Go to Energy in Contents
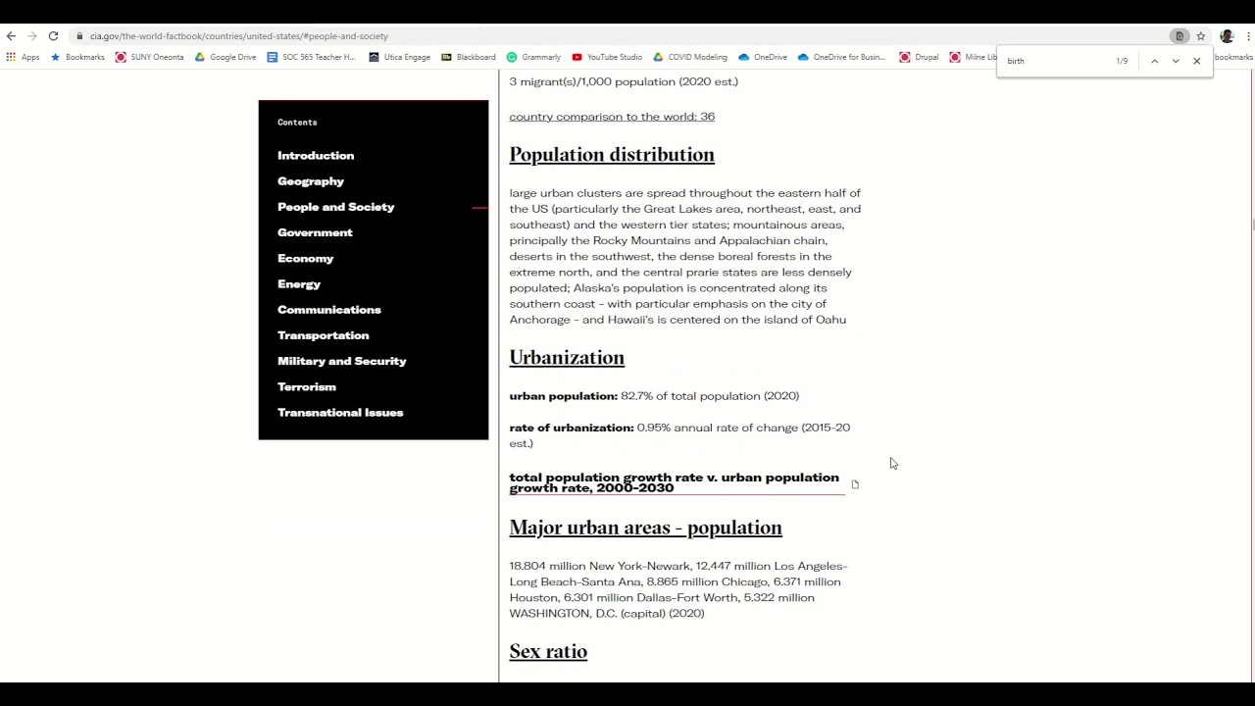1255x706 pixels. [x=299, y=284]
